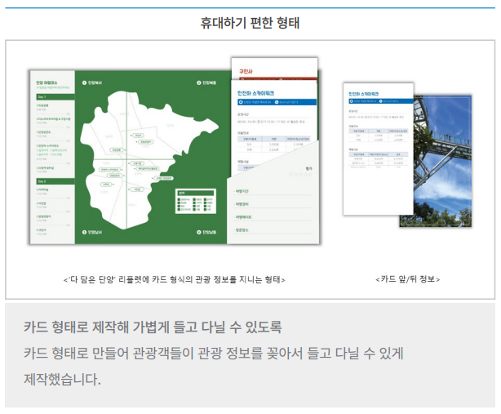Click the green Danyang map leaflet image
The height and width of the screenshot is (414, 501).
tap(131, 155)
